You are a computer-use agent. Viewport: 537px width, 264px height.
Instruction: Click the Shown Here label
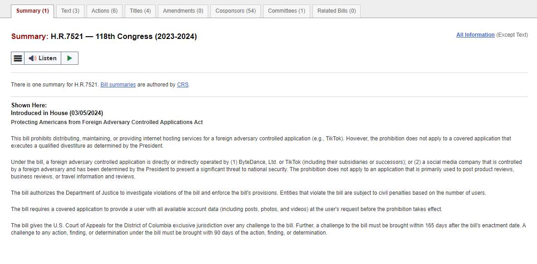(x=29, y=106)
